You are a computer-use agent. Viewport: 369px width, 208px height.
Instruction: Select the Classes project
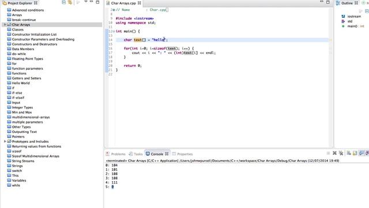(x=18, y=29)
